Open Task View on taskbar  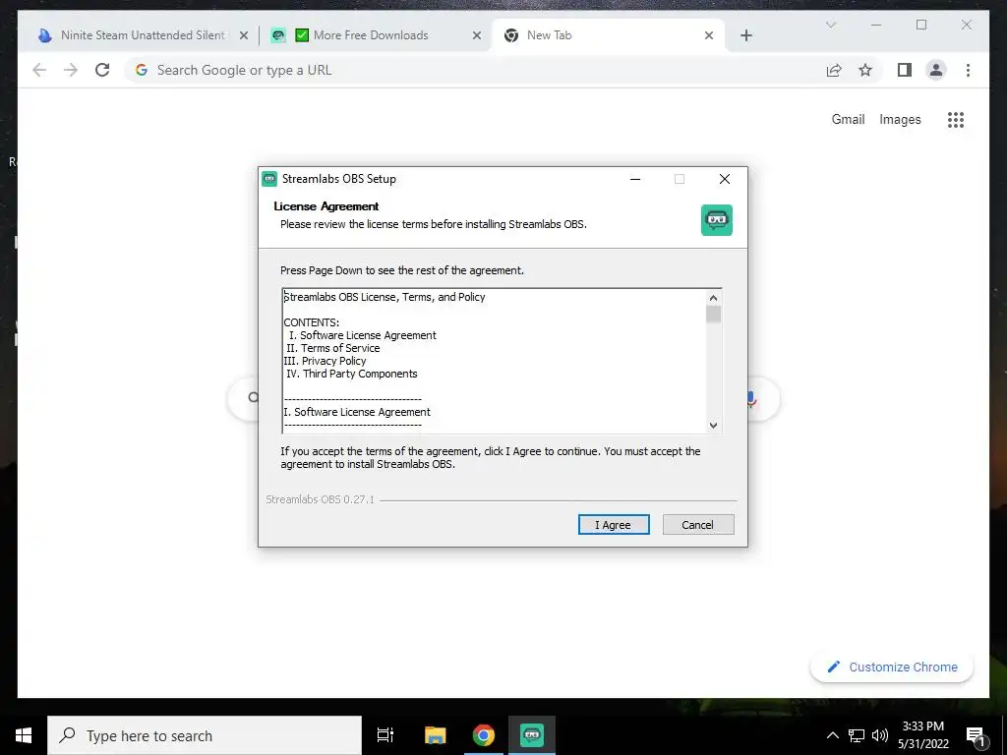coord(385,735)
